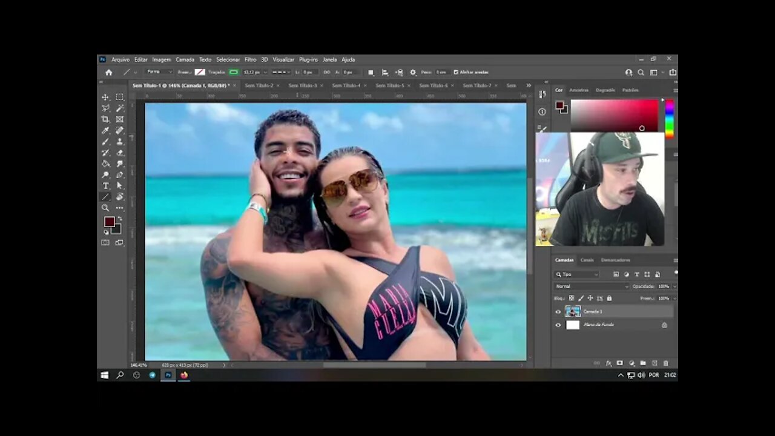The width and height of the screenshot is (775, 436).
Task: Select the Frame tool
Action: click(120, 119)
